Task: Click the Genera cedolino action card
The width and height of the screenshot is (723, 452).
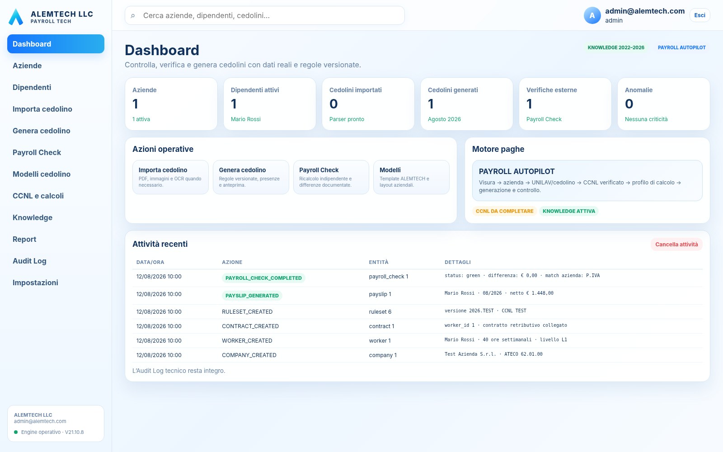Action: [251, 177]
